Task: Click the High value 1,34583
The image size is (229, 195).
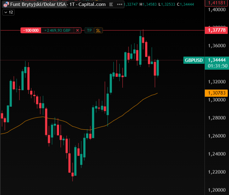Action: click(150, 4)
